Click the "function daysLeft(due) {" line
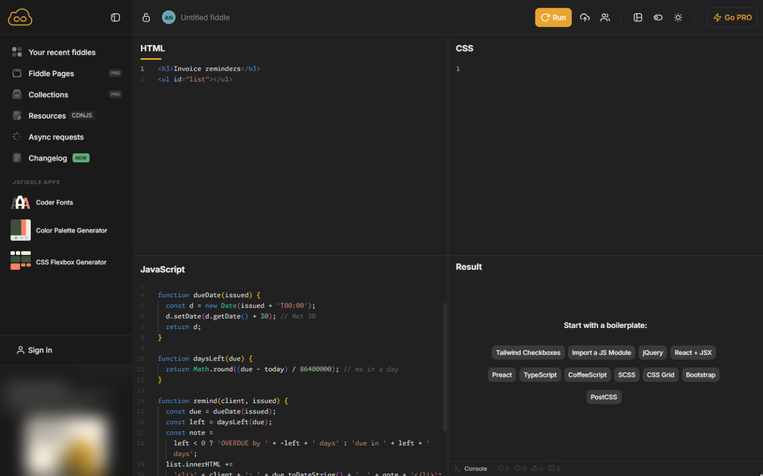 pyautogui.click(x=205, y=359)
